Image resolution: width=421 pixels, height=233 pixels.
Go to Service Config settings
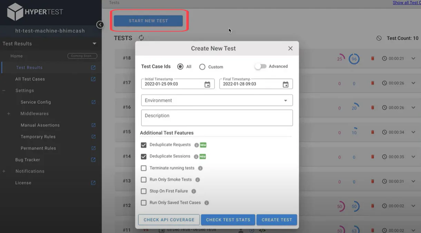point(36,102)
